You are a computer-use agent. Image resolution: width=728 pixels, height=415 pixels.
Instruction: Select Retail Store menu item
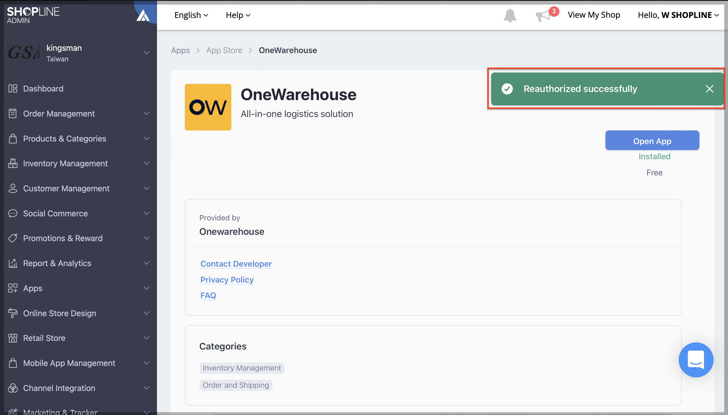coord(44,338)
